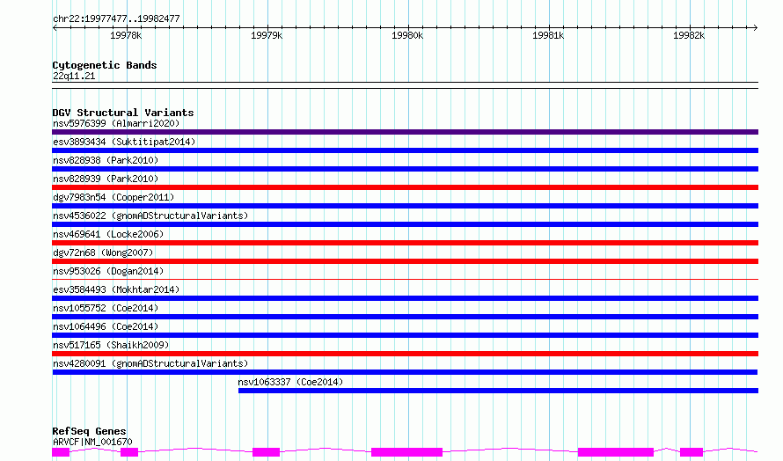Click the 22q11.21 cytogenetic band bar
783x461 pixels.
[405, 85]
